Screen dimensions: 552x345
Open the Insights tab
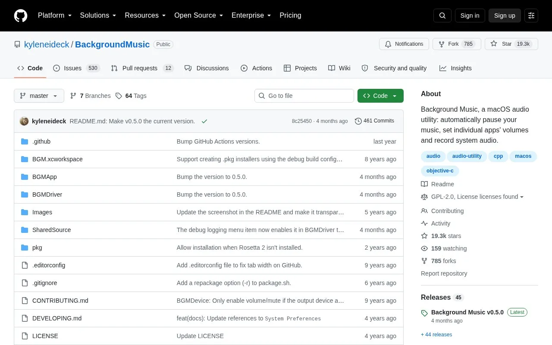tap(455, 68)
